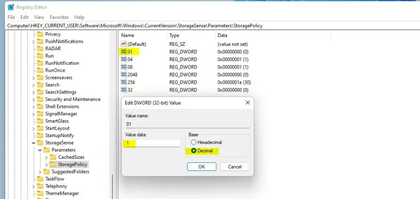The width and height of the screenshot is (420, 199).
Task: Click the RunOnce folder icon
Action: click(40, 70)
